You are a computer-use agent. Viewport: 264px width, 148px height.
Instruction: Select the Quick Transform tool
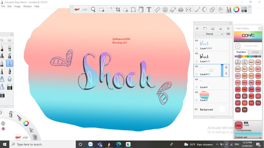tap(126, 10)
